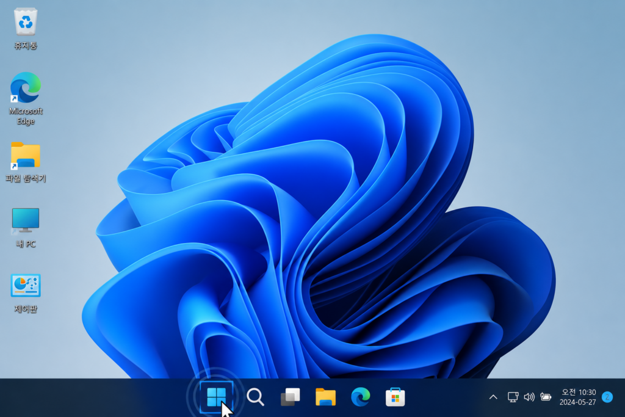Click the 제어판 label text

click(26, 308)
